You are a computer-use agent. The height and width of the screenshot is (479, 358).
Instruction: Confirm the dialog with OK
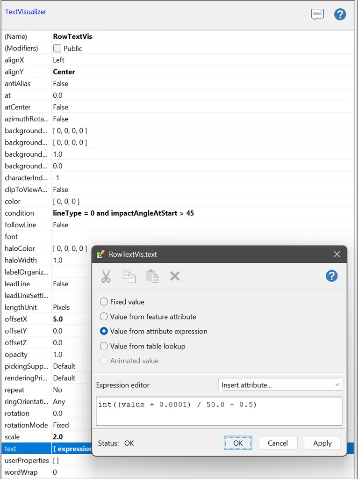point(238,443)
